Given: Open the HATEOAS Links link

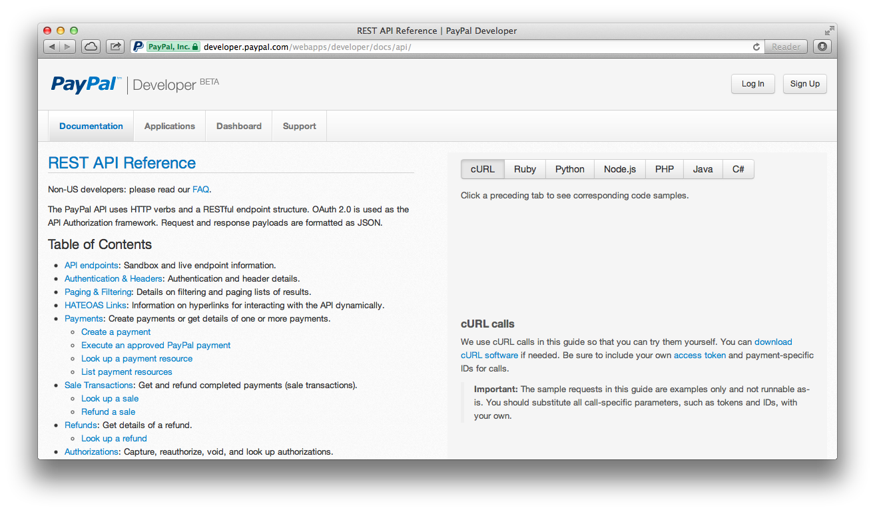Looking at the screenshot, I should [x=95, y=305].
